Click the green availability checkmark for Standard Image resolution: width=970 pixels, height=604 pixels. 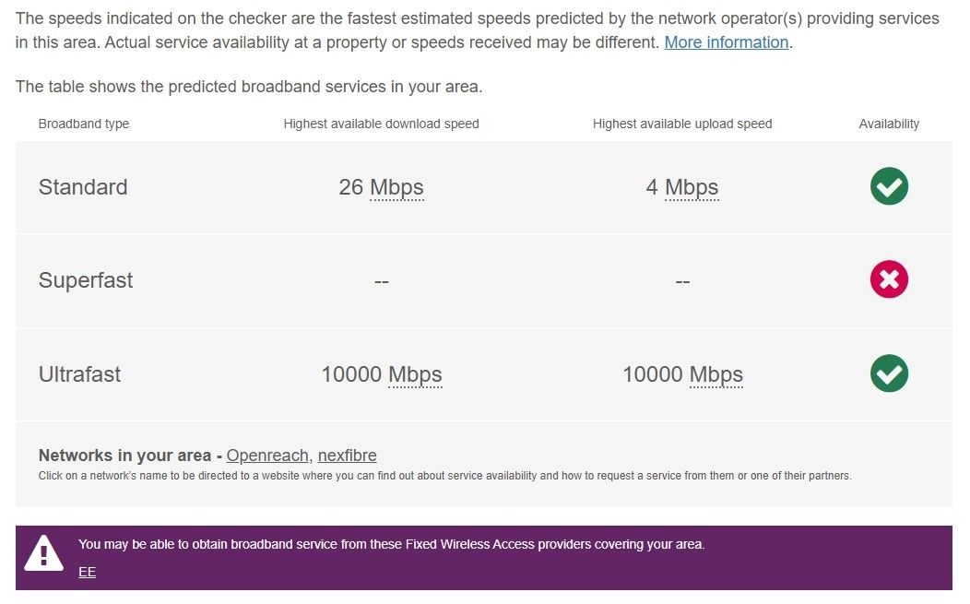(889, 187)
